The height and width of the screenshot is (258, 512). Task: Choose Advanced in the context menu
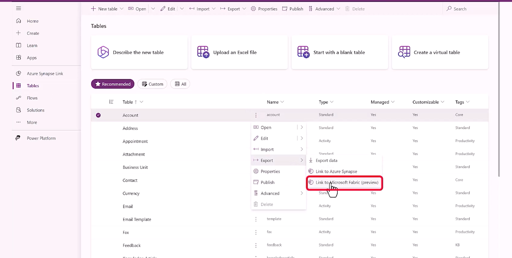(278, 193)
